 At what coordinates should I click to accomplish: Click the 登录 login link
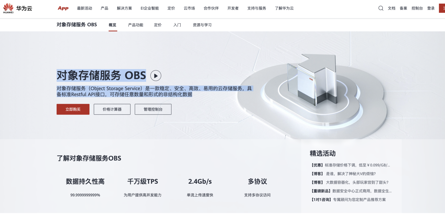[x=431, y=8]
